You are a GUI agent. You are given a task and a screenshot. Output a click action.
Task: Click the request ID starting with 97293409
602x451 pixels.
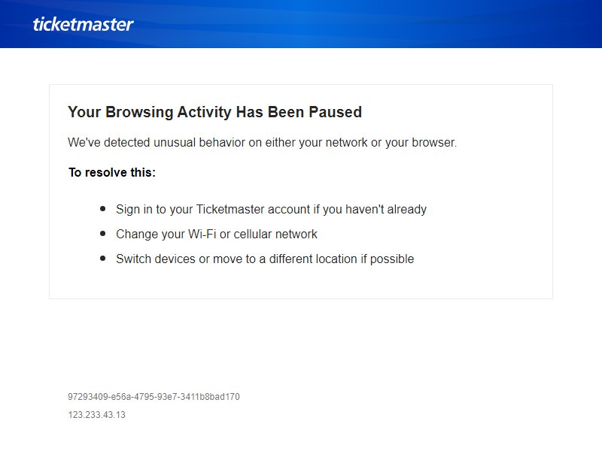pos(154,397)
